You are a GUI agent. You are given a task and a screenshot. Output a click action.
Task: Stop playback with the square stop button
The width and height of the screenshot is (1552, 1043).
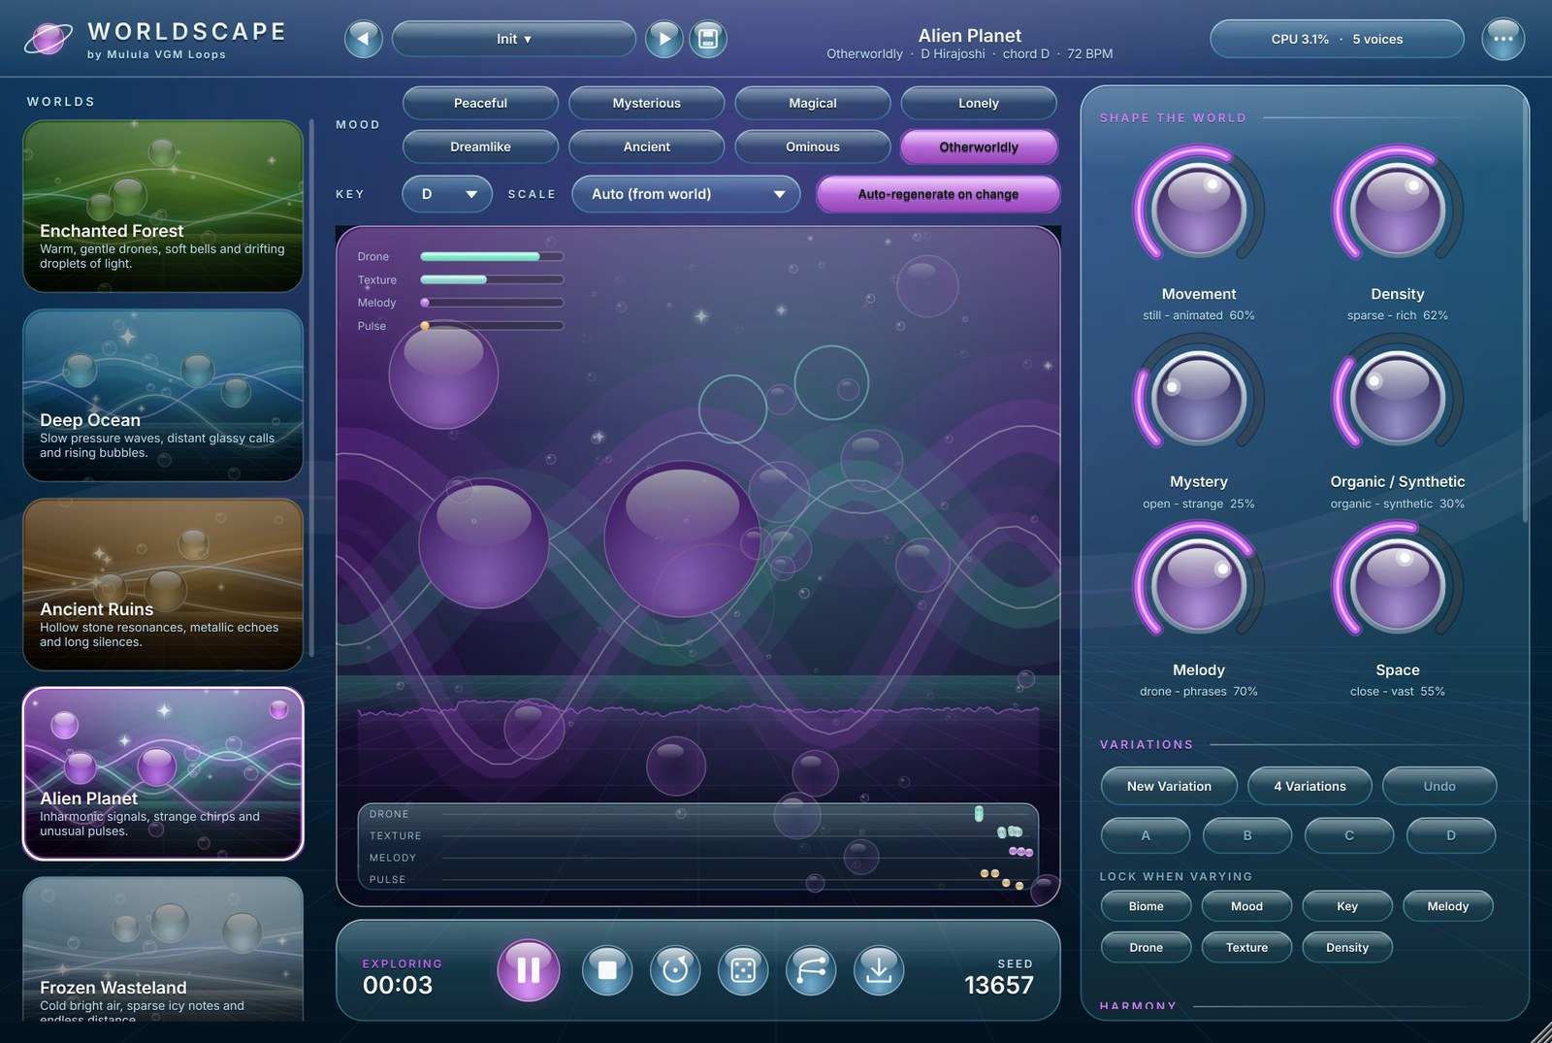point(607,969)
